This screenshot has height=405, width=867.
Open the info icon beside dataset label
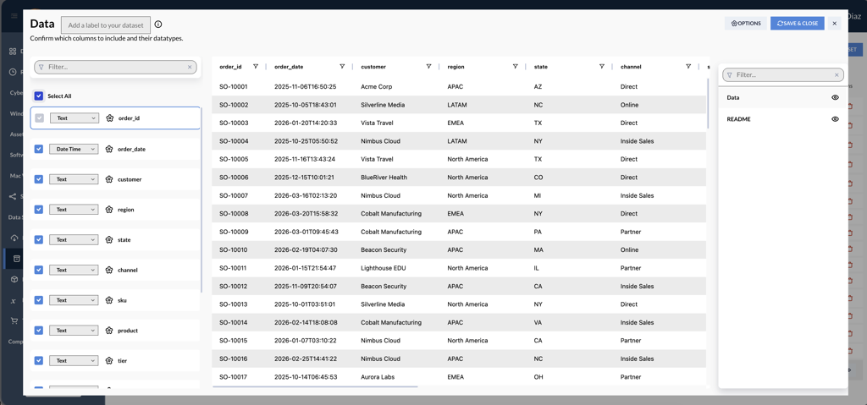[158, 25]
